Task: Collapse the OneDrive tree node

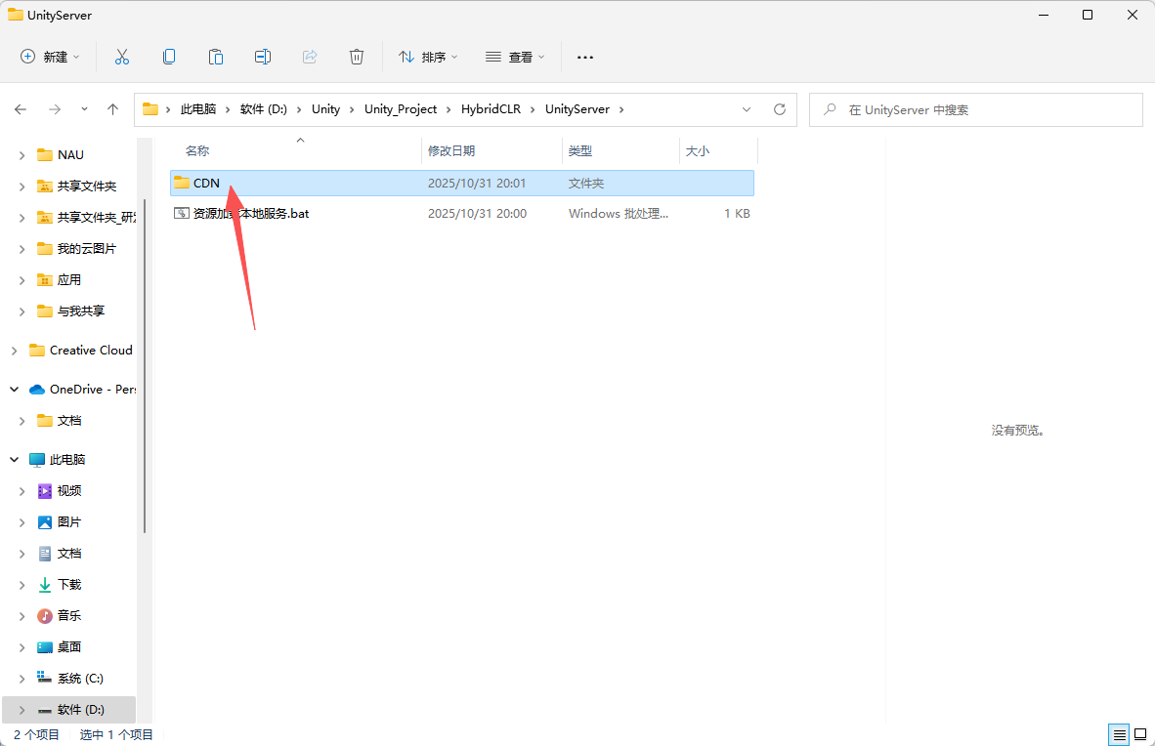Action: pyautogui.click(x=14, y=390)
